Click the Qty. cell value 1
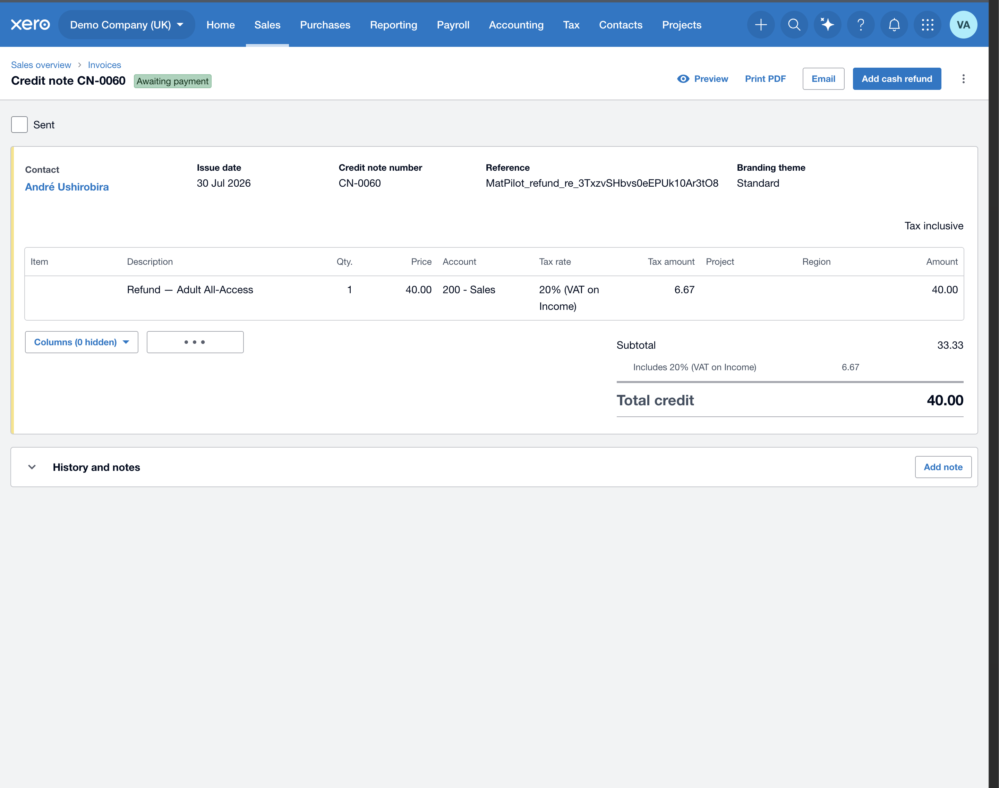 click(x=350, y=290)
